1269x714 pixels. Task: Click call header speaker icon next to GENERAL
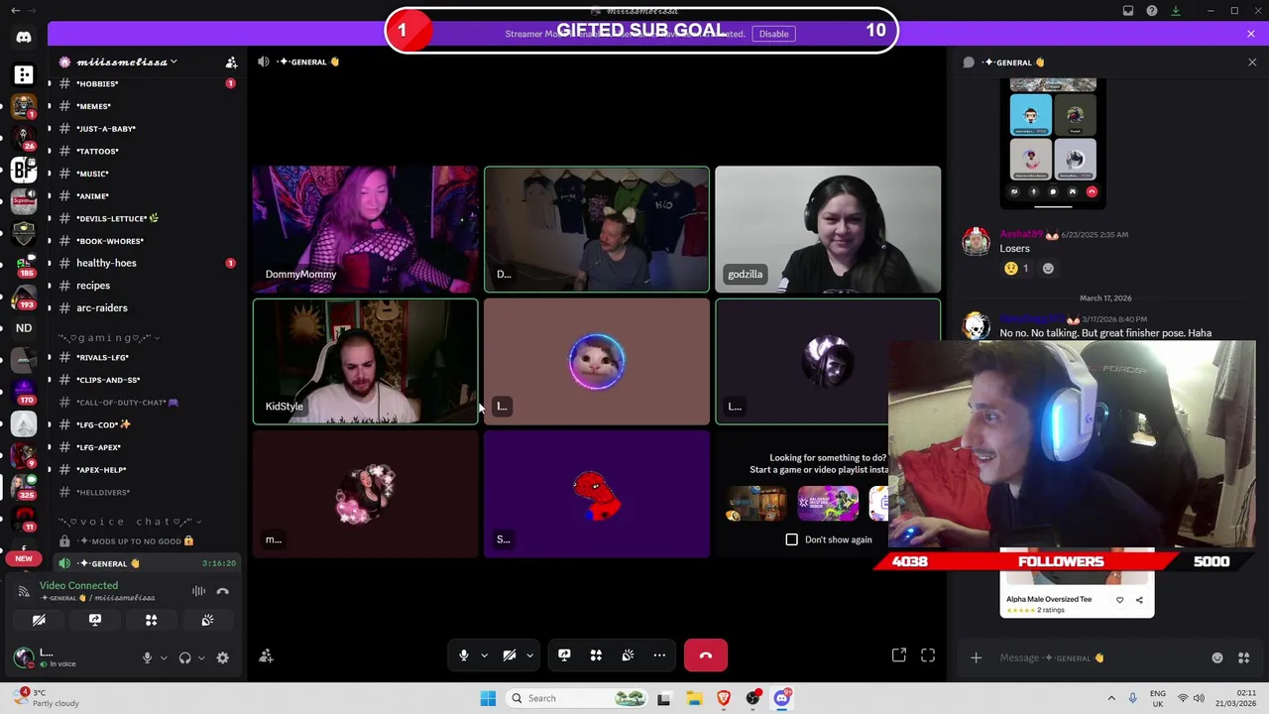tap(264, 61)
